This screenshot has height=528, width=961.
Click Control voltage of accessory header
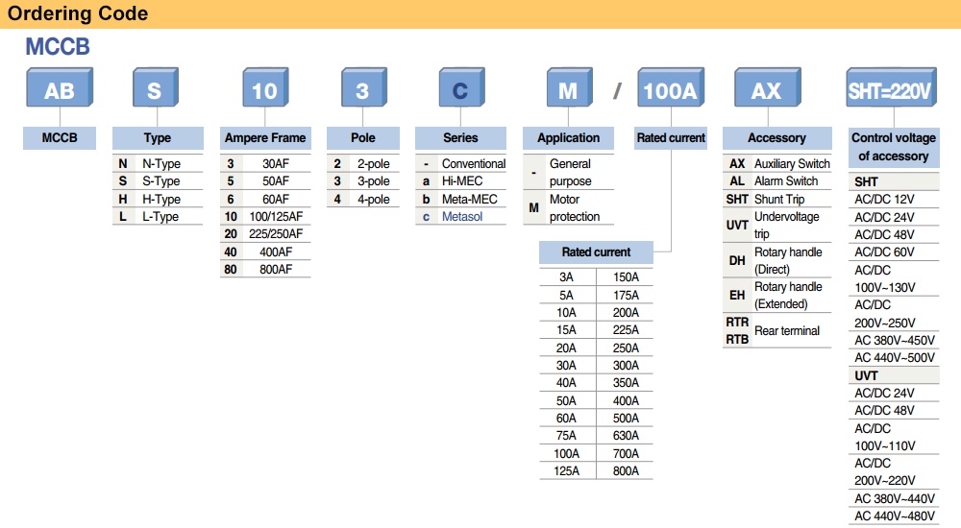click(894, 147)
